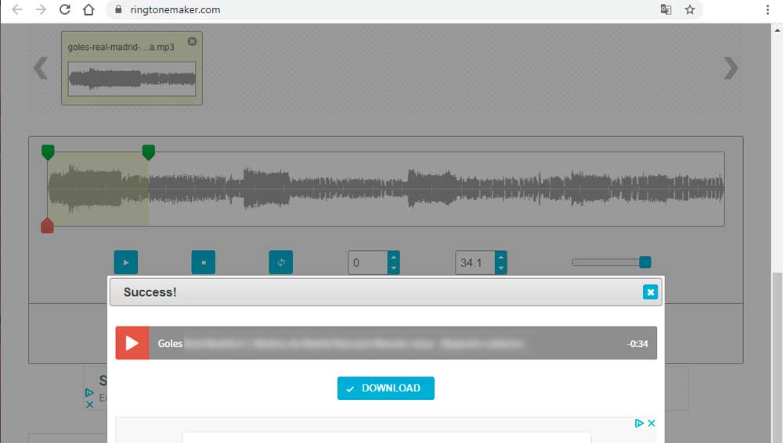This screenshot has height=443, width=783.
Task: Click the 34.1 end time field
Action: 474,263
